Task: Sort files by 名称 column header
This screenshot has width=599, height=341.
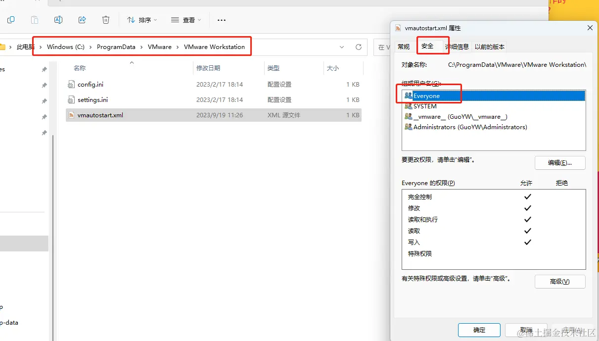Action: (x=80, y=68)
